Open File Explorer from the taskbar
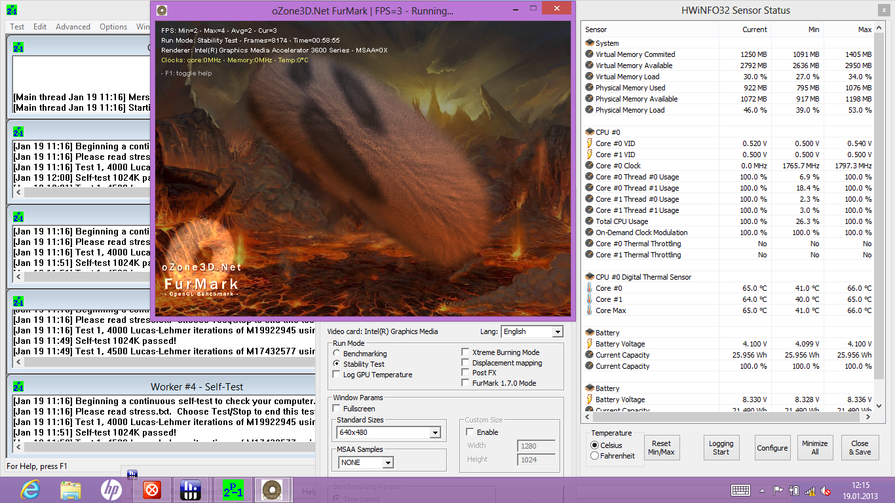895x503 pixels. pos(71,489)
